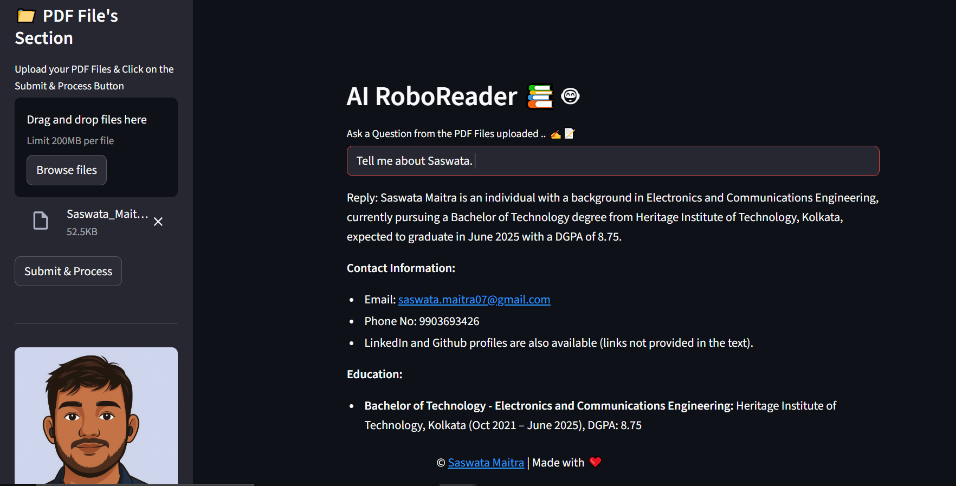
Task: Click the 'Drag and drop files here' area
Action: 96,147
